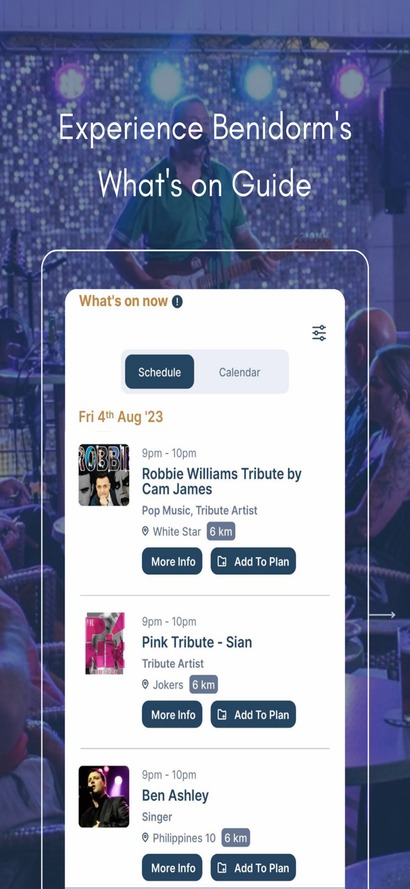Open the filter sliders icon
Screen dimensions: 410x889
(x=319, y=333)
